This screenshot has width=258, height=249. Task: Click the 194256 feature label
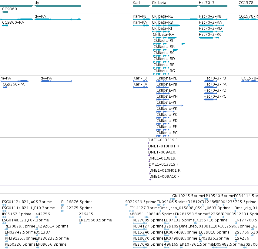pyautogui.click(x=242, y=238)
